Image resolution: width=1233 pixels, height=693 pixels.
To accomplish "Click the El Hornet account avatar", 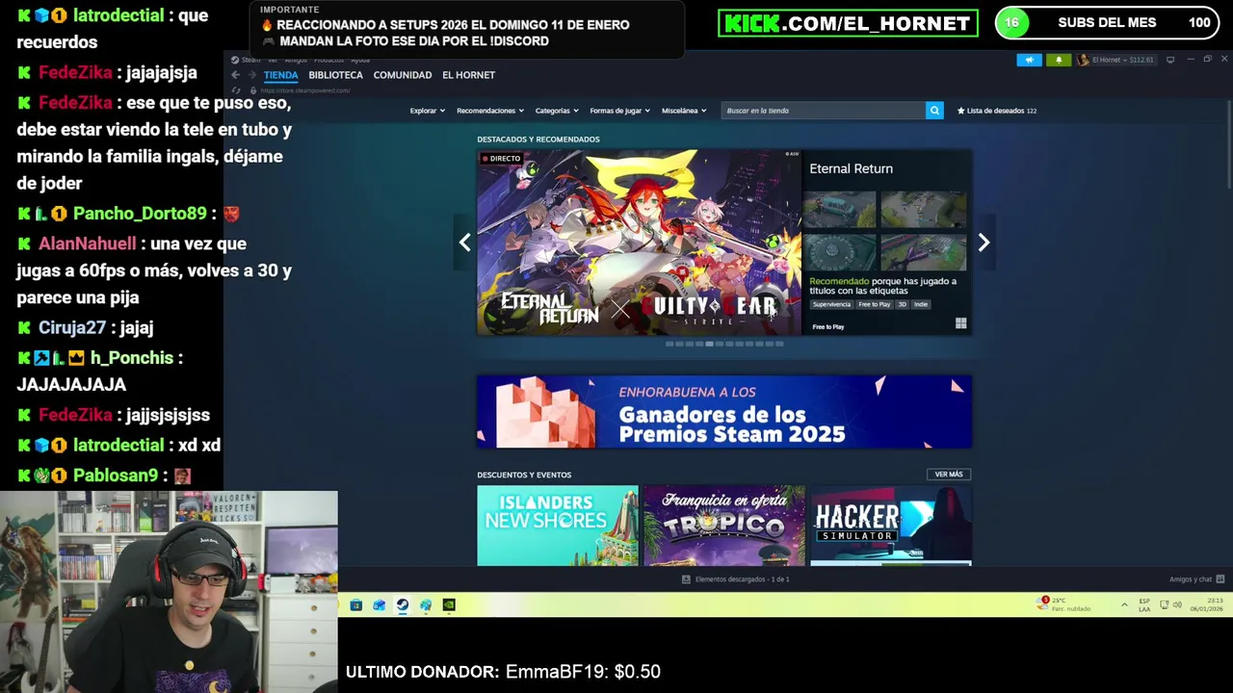I will pyautogui.click(x=1083, y=60).
